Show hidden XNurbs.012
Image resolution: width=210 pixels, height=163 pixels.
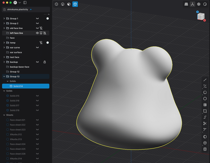pyautogui.click(x=37, y=134)
